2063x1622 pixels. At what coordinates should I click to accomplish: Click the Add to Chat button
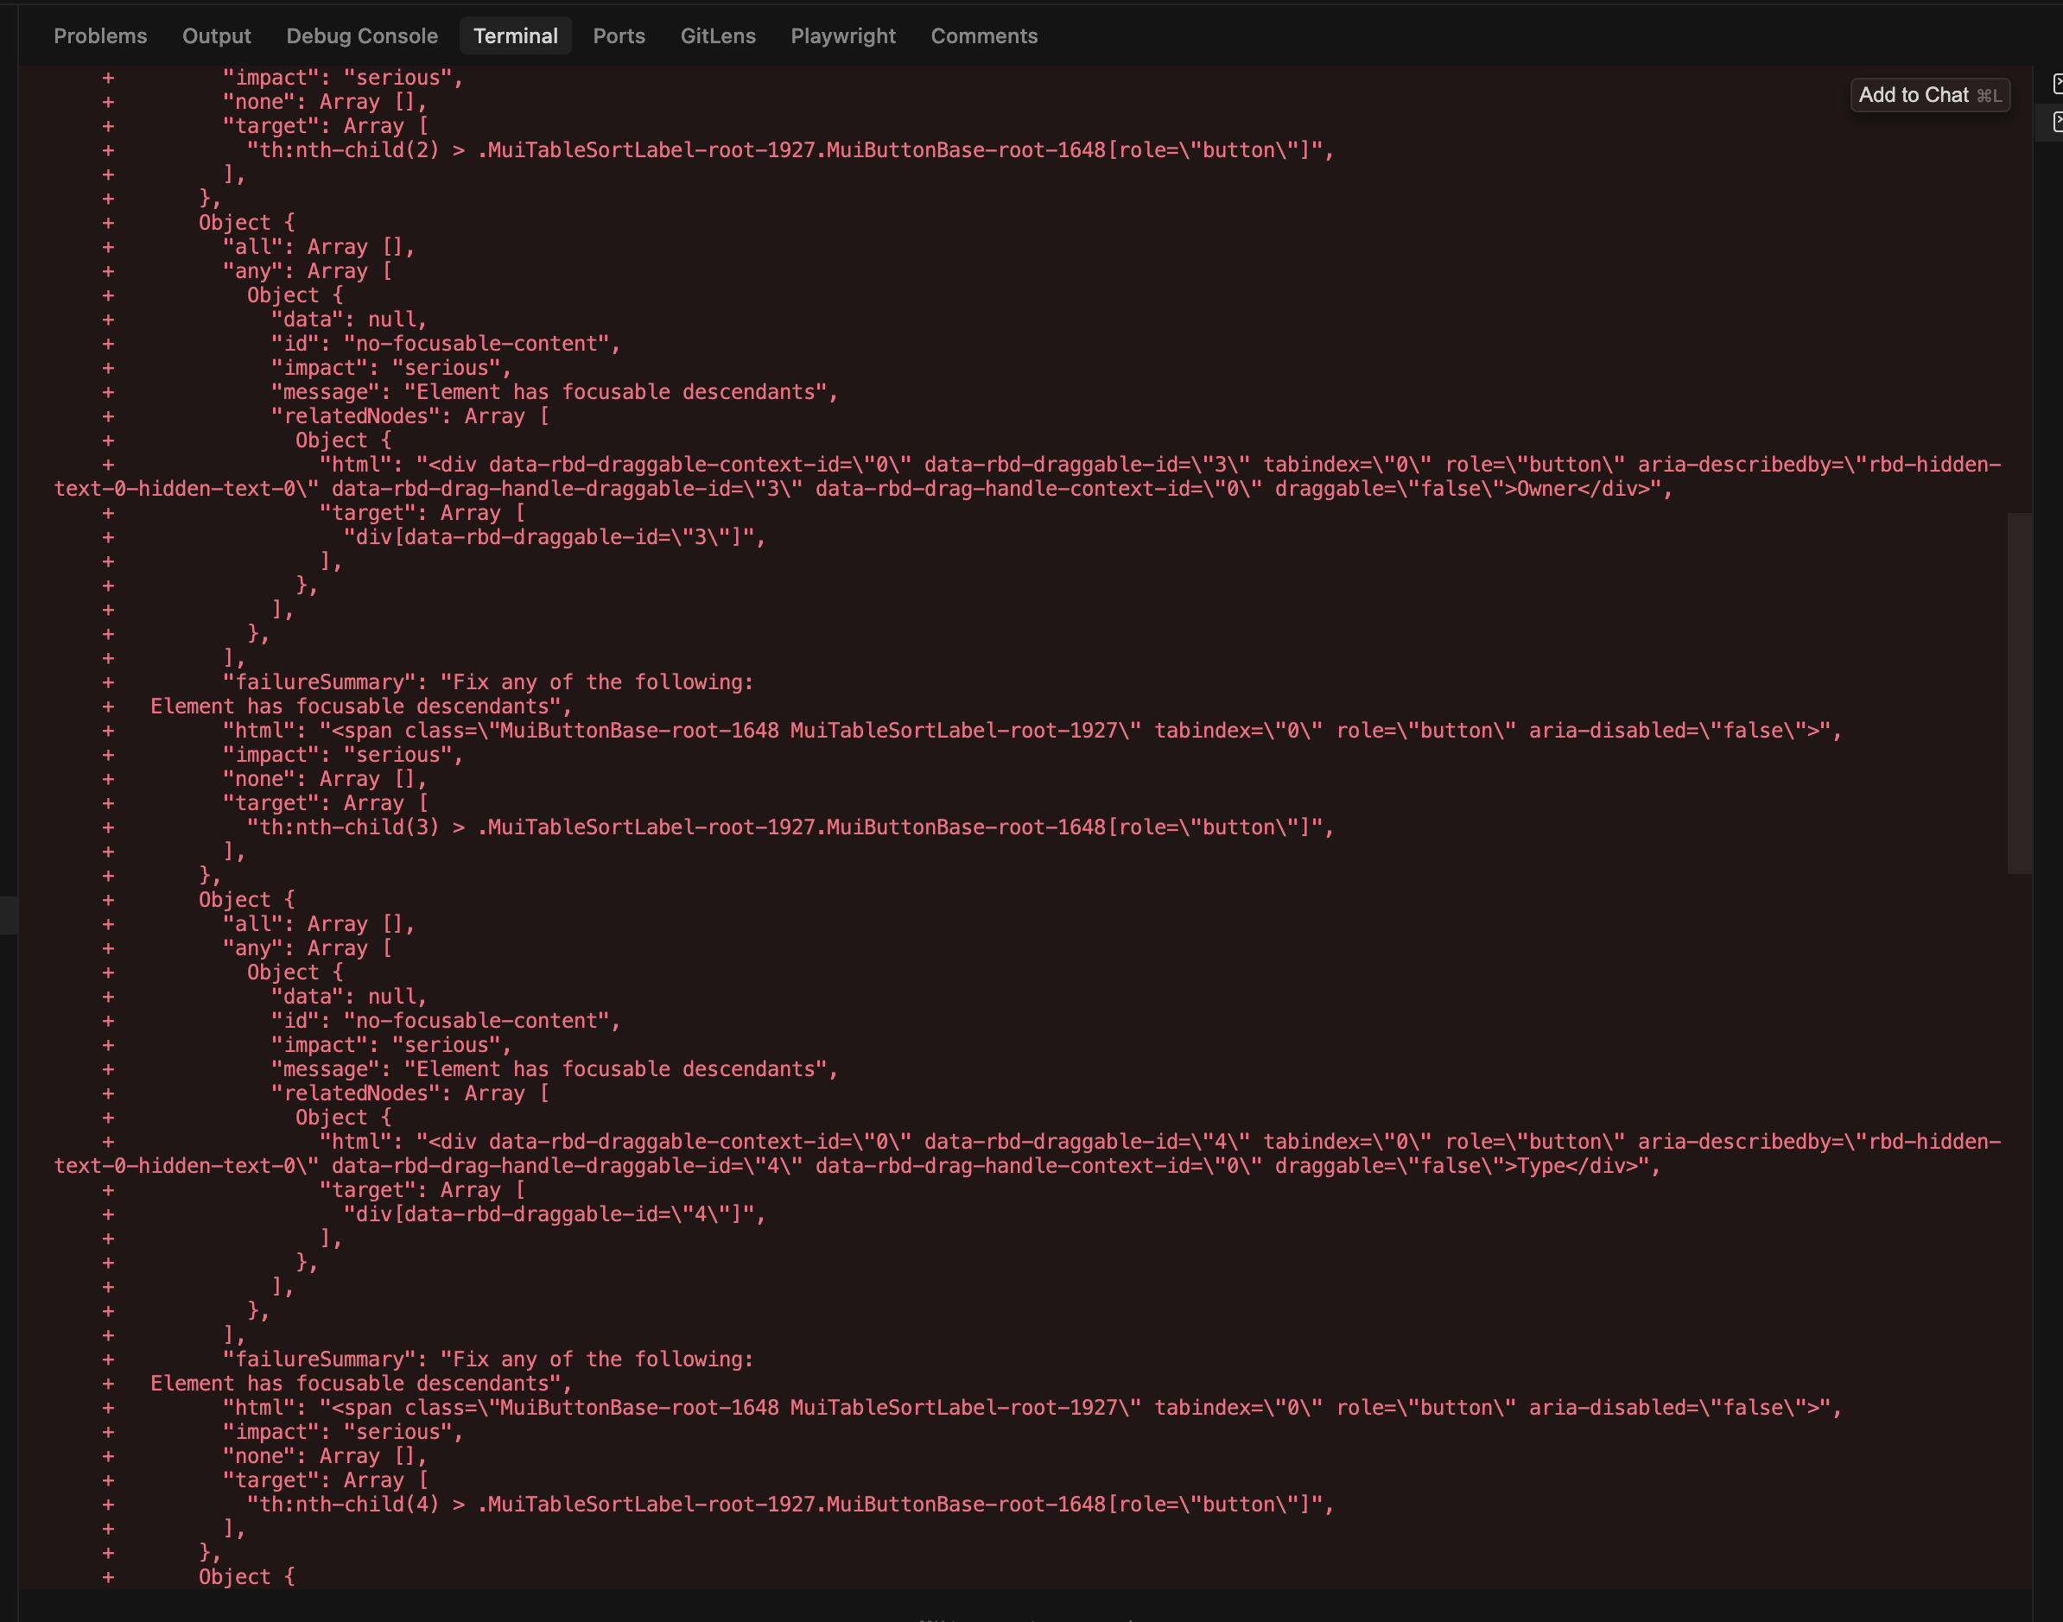[x=1928, y=95]
